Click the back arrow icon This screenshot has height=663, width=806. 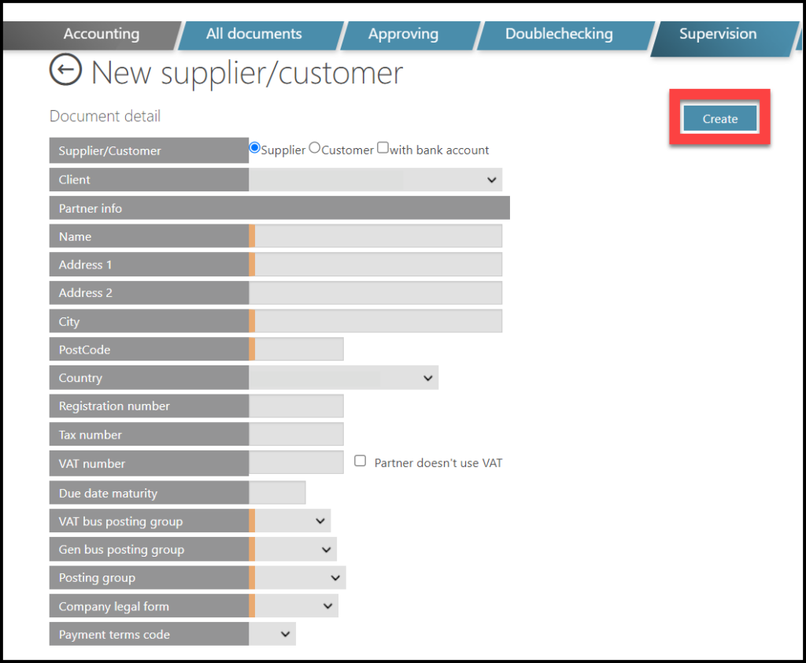[x=65, y=70]
